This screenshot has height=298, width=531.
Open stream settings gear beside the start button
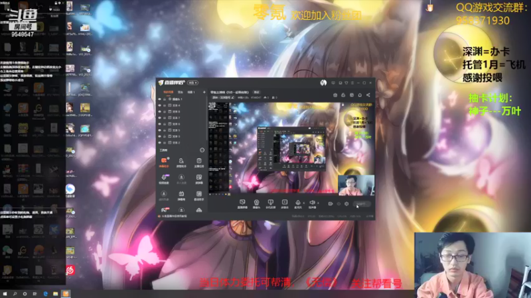[346, 204]
